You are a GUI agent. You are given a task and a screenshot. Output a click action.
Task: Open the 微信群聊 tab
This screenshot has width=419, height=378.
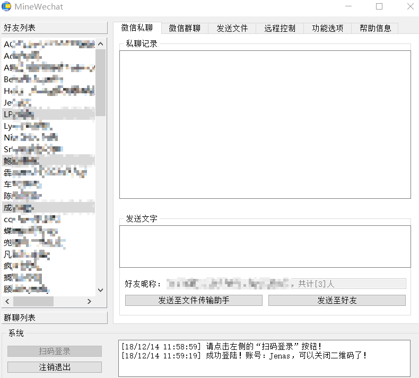[x=185, y=28]
